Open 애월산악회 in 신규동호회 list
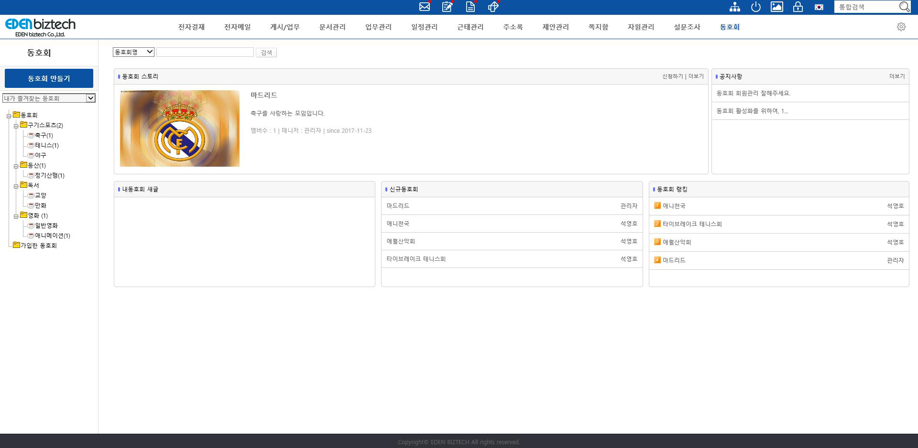Screen dimensions: 918x448 [x=401, y=241]
